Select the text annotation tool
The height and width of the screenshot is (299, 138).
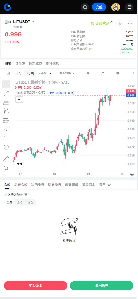click(x=6, y=138)
